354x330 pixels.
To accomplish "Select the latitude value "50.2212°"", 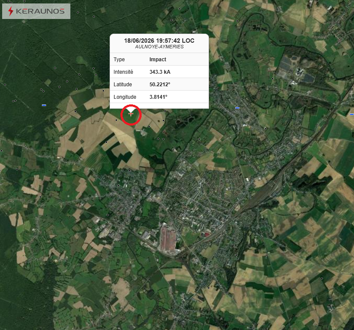I will [160, 85].
